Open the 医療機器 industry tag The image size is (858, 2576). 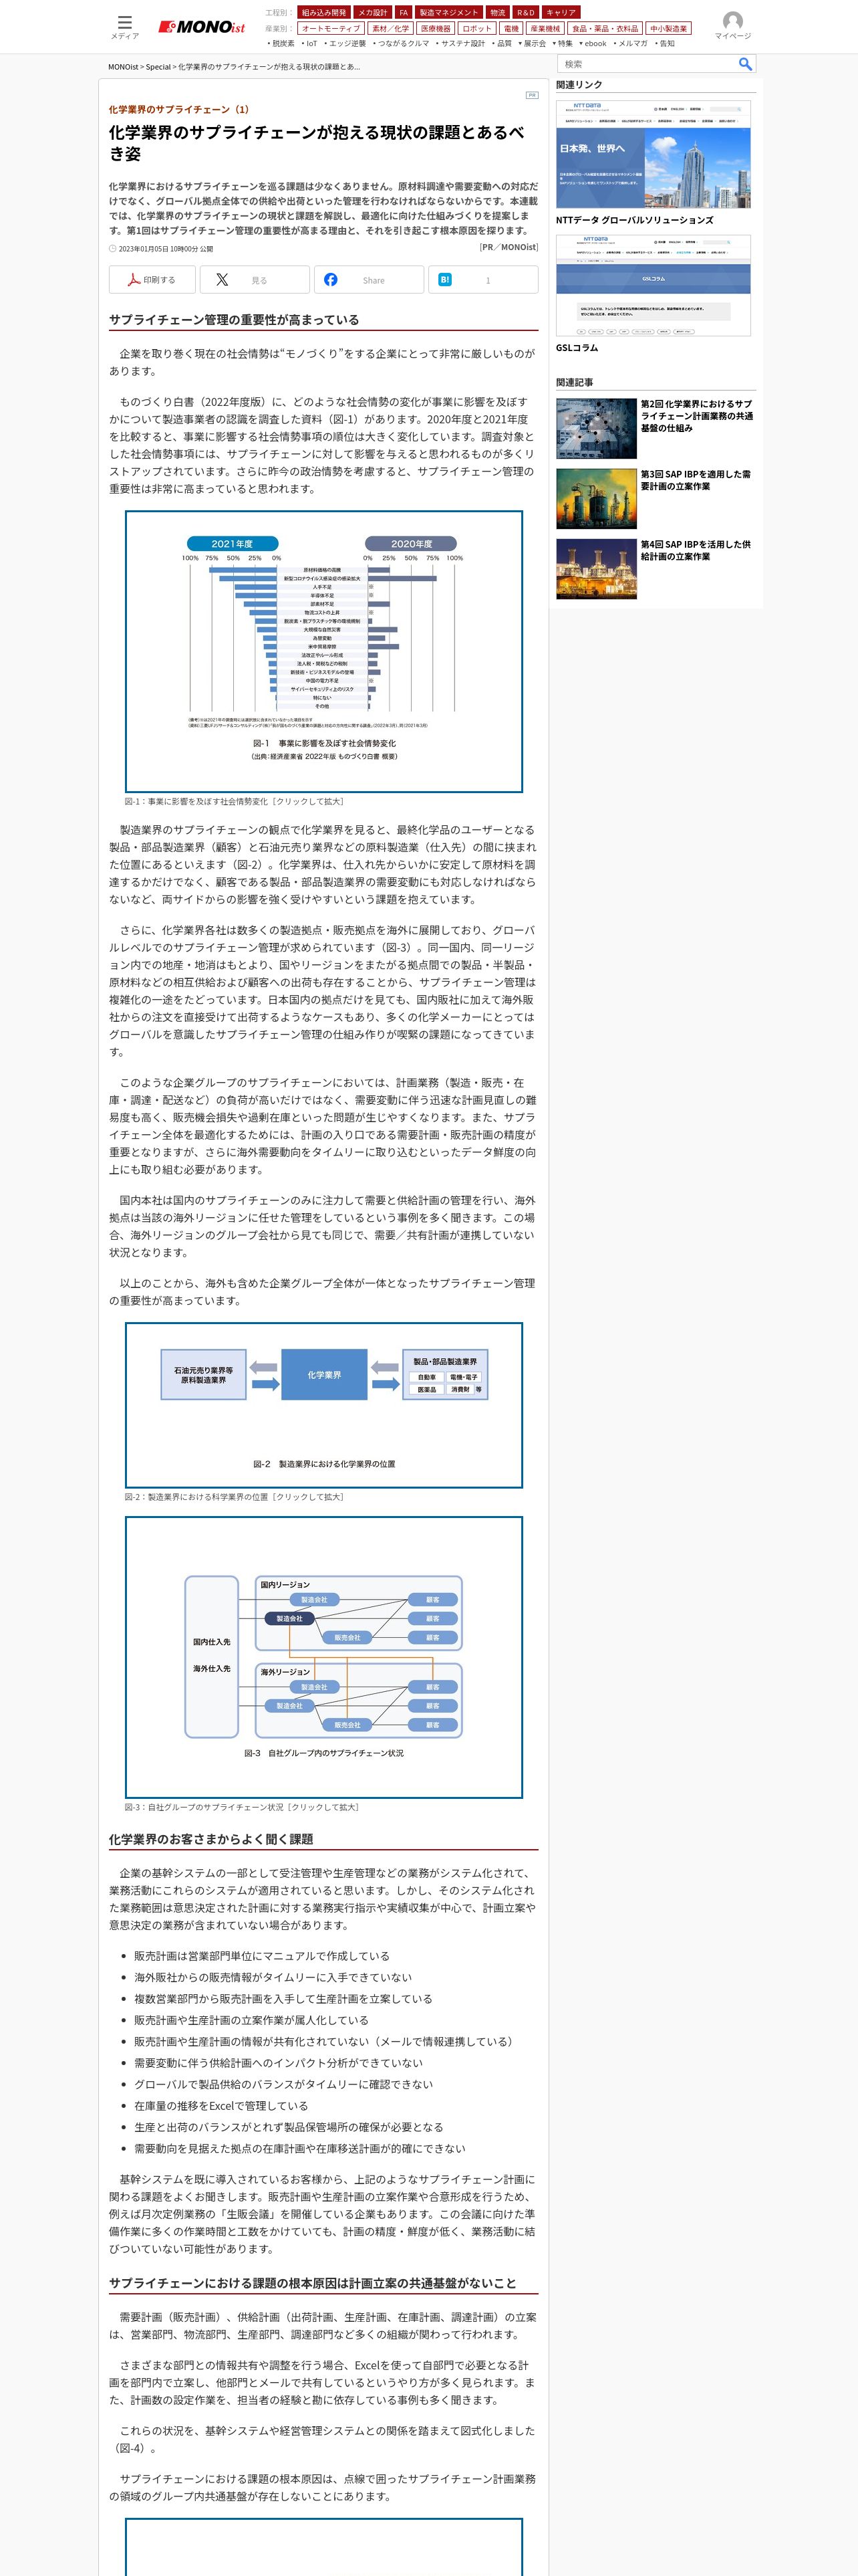[436, 28]
